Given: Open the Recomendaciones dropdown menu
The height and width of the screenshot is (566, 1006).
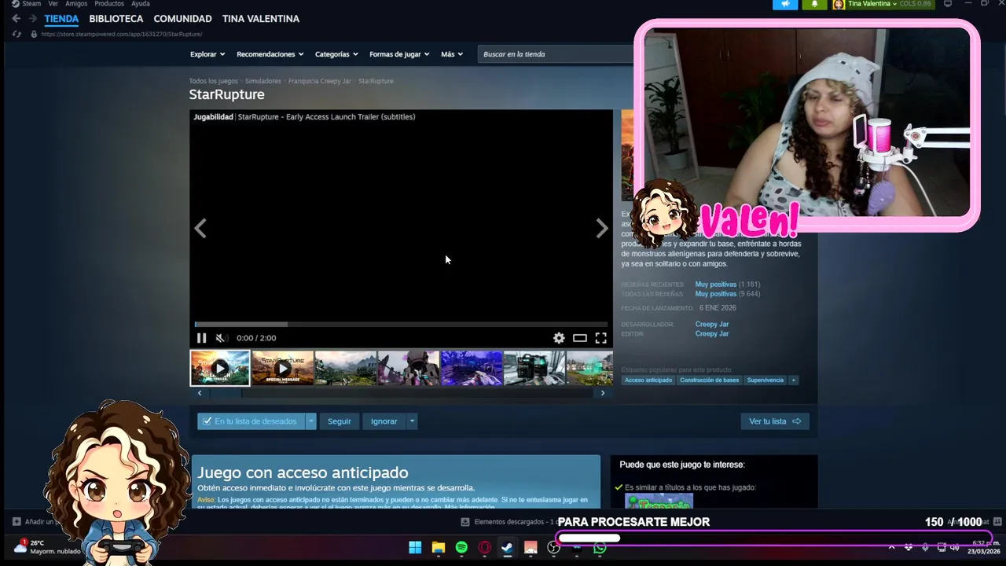Looking at the screenshot, I should click(x=270, y=54).
